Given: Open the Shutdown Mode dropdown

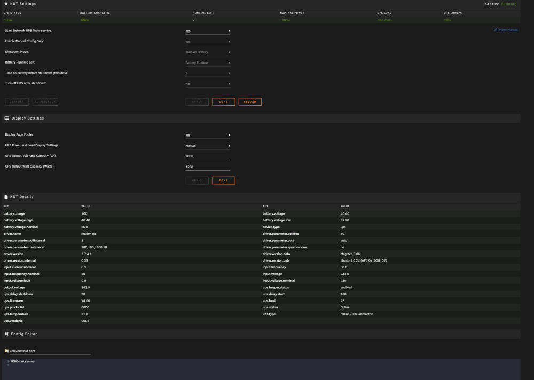Looking at the screenshot, I should (x=208, y=52).
